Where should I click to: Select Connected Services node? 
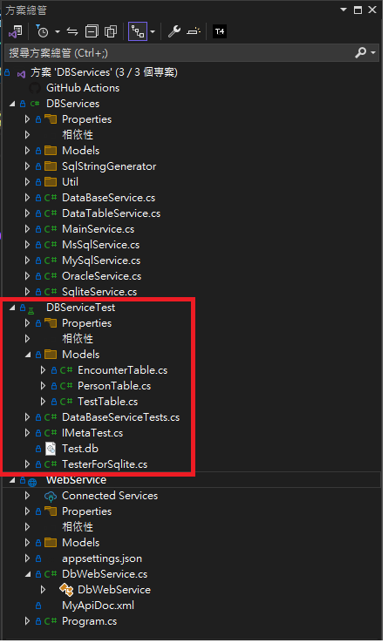110,496
